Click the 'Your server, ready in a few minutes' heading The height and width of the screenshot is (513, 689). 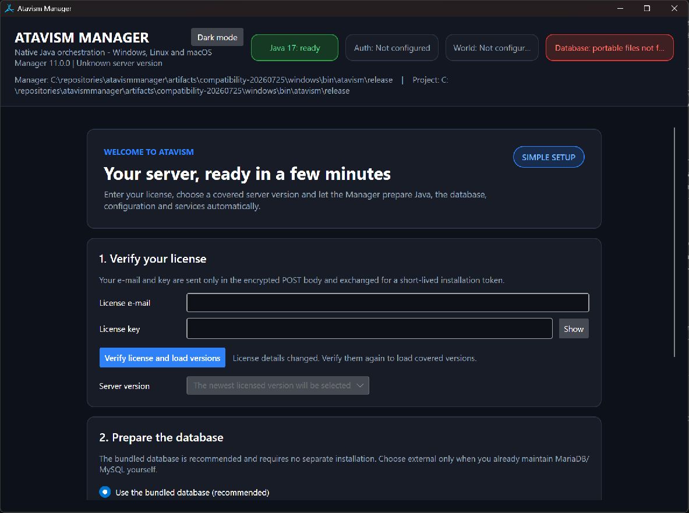pos(247,174)
